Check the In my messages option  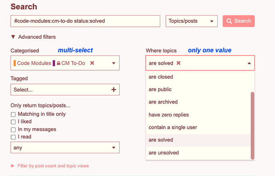tap(13, 130)
